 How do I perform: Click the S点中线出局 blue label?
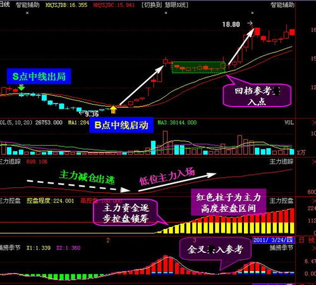coord(39,76)
